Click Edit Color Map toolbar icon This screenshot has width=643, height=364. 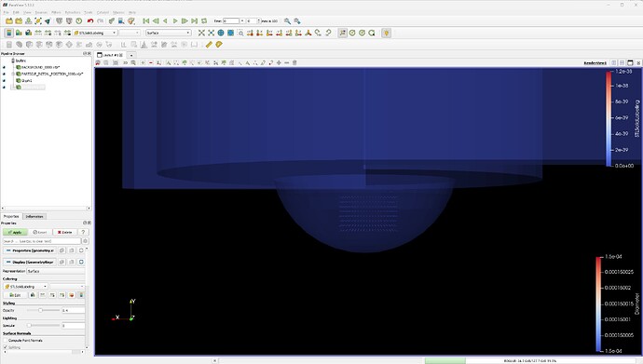19,33
